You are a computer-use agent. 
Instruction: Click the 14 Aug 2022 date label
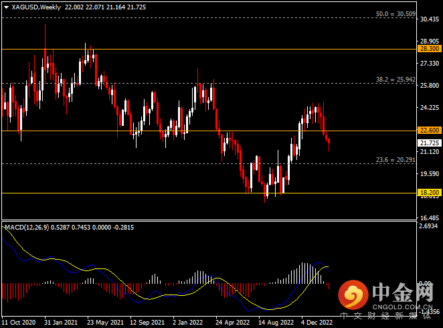coord(275,321)
